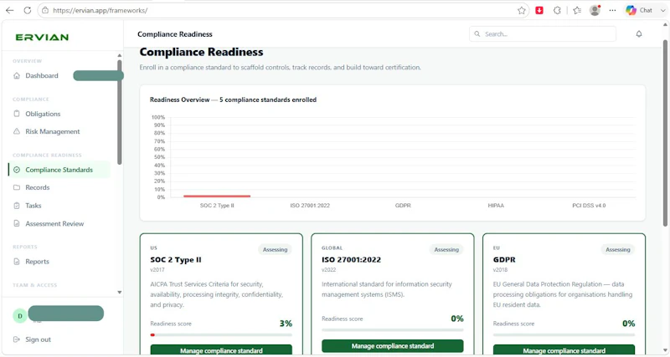The image size is (670, 357).
Task: Open Assessment Review in the sidebar
Action: point(54,223)
